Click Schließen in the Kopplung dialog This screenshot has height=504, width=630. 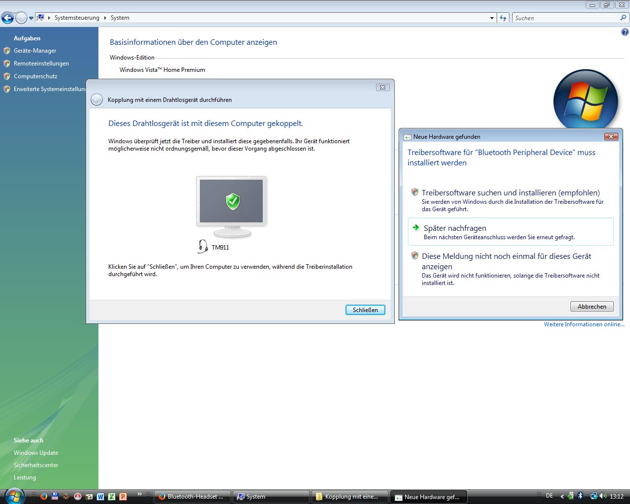pyautogui.click(x=365, y=310)
